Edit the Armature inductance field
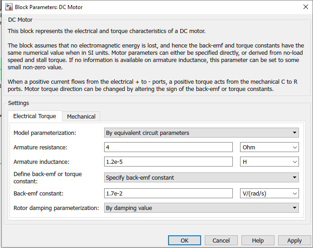Screen dimensions: 313x248 pyautogui.click(x=169, y=162)
